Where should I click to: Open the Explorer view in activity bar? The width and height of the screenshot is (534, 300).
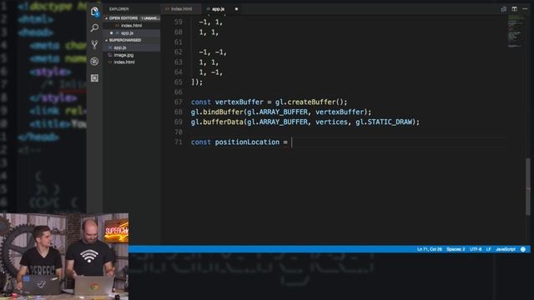pyautogui.click(x=94, y=12)
